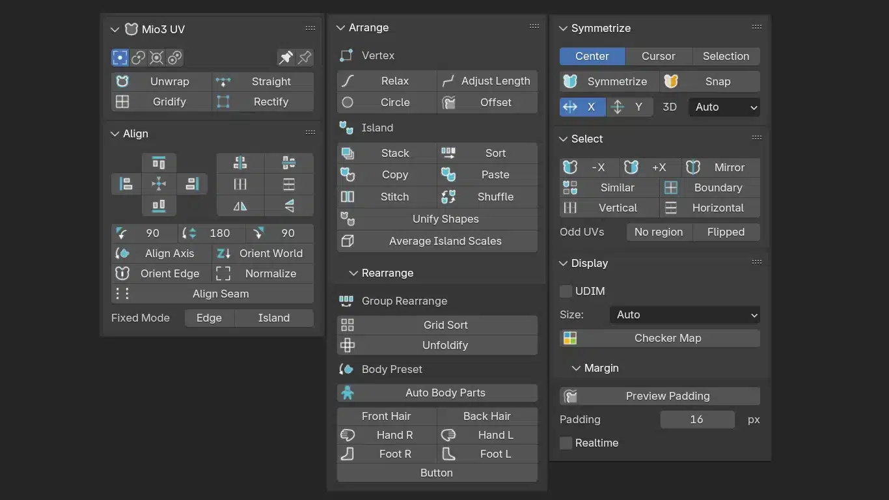Open the 3D Auto dropdown

[x=724, y=107]
